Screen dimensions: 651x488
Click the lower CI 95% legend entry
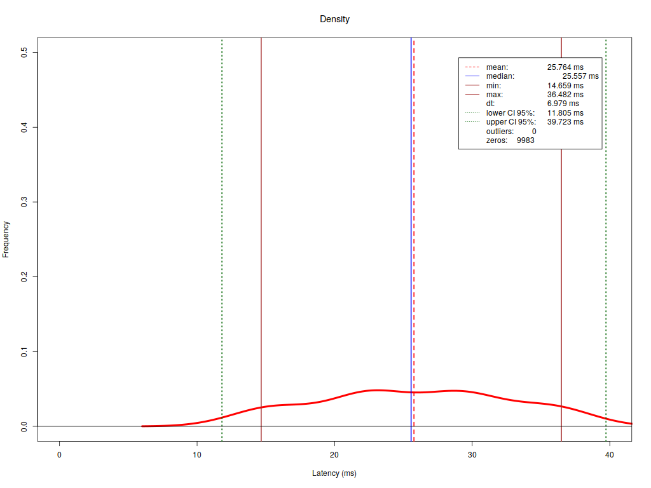coord(511,113)
